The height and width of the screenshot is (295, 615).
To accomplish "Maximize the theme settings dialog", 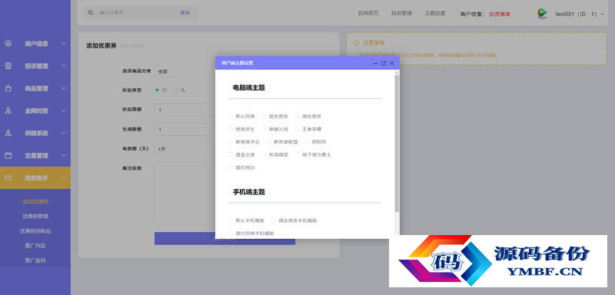I will coord(384,63).
